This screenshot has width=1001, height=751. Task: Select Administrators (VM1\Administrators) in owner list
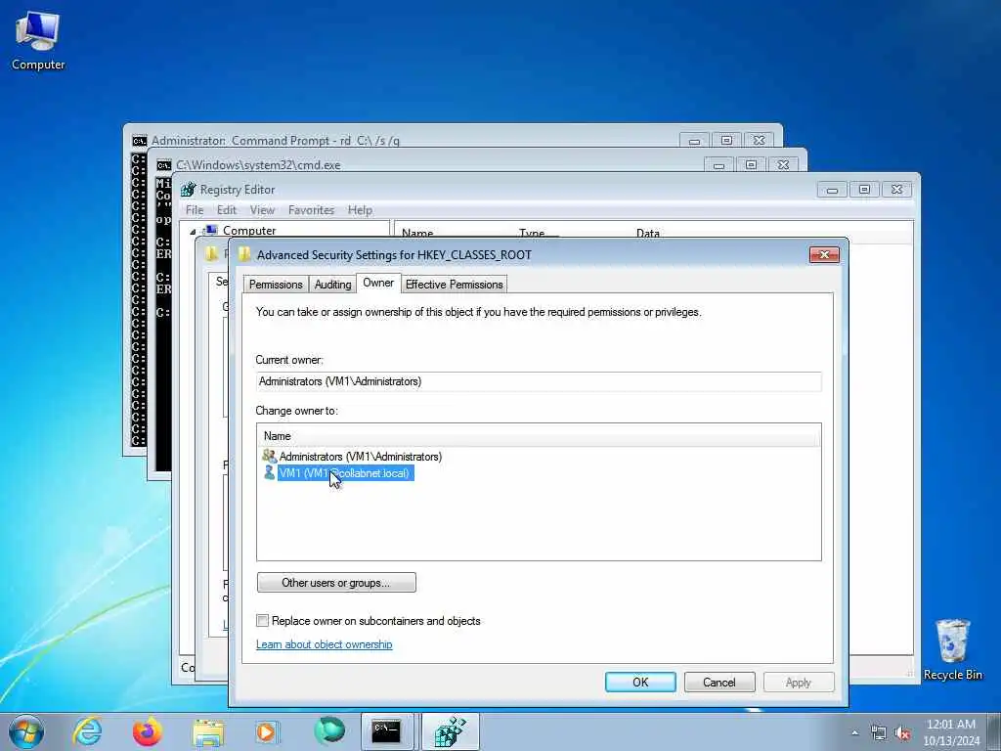pyautogui.click(x=360, y=457)
